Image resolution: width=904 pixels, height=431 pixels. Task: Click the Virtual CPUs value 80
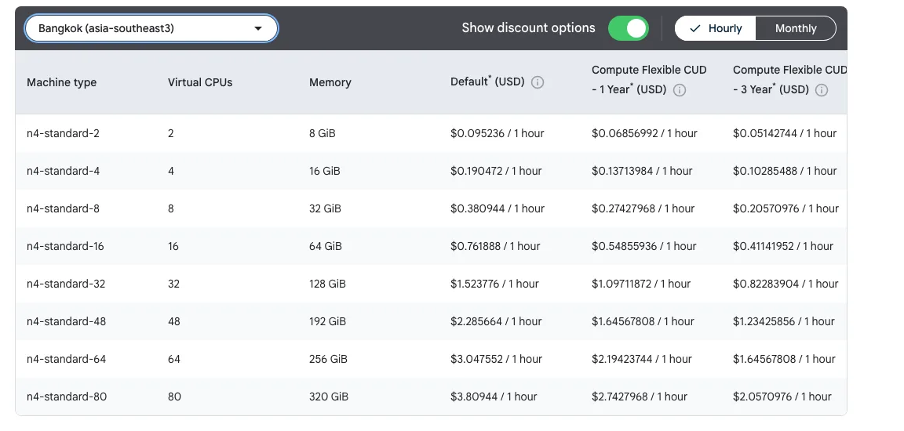[x=174, y=397]
